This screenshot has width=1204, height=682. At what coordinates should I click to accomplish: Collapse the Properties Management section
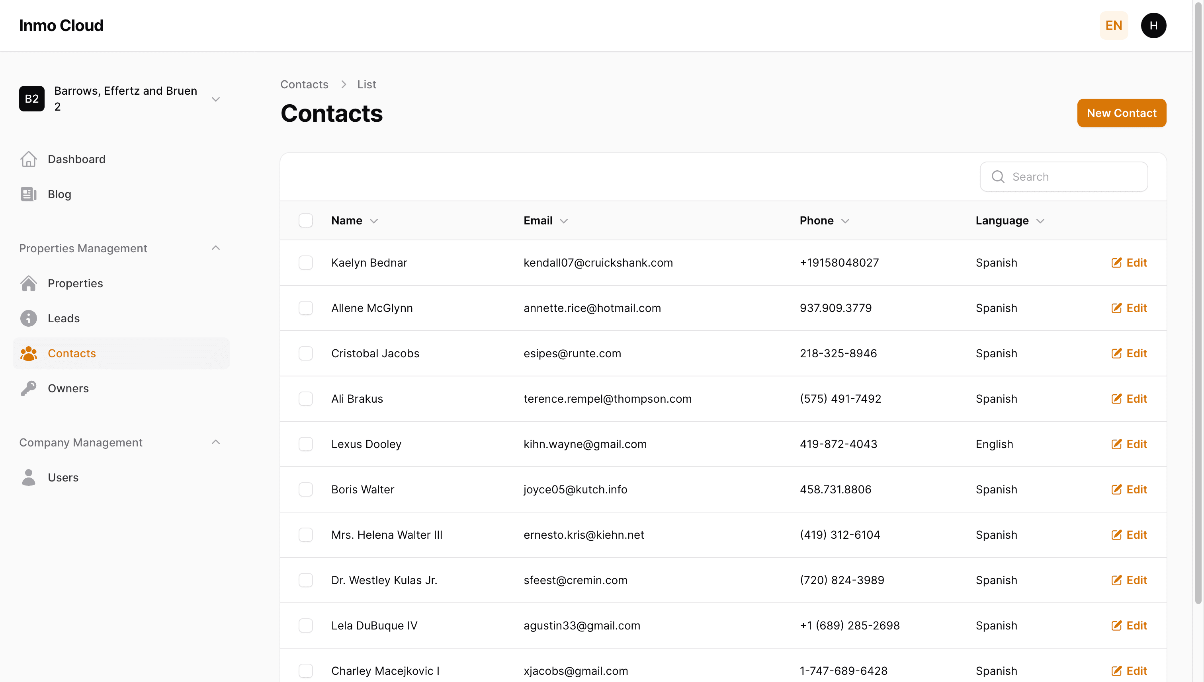point(215,248)
